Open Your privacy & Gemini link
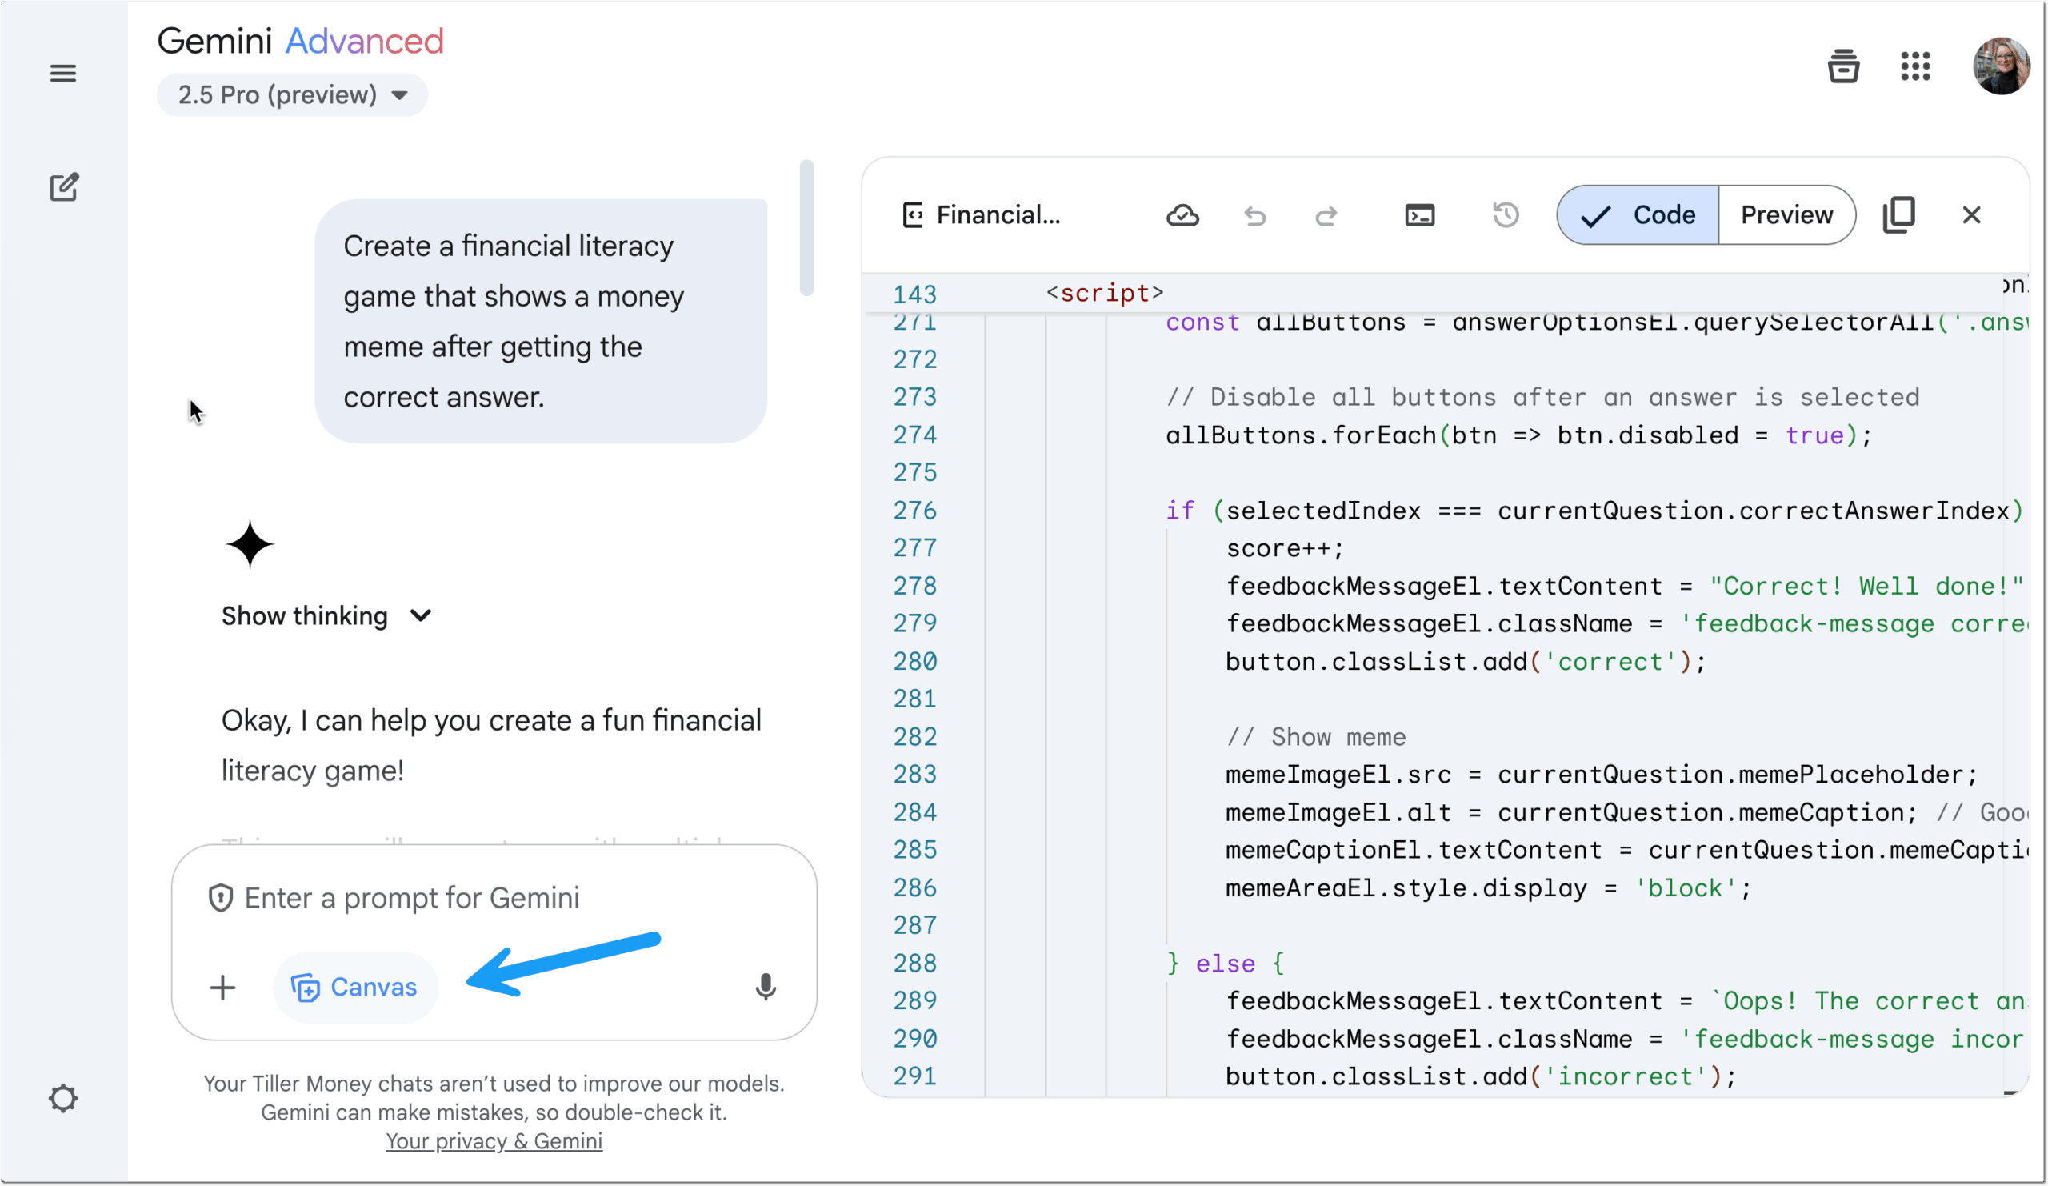This screenshot has height=1186, width=2048. pyautogui.click(x=494, y=1141)
